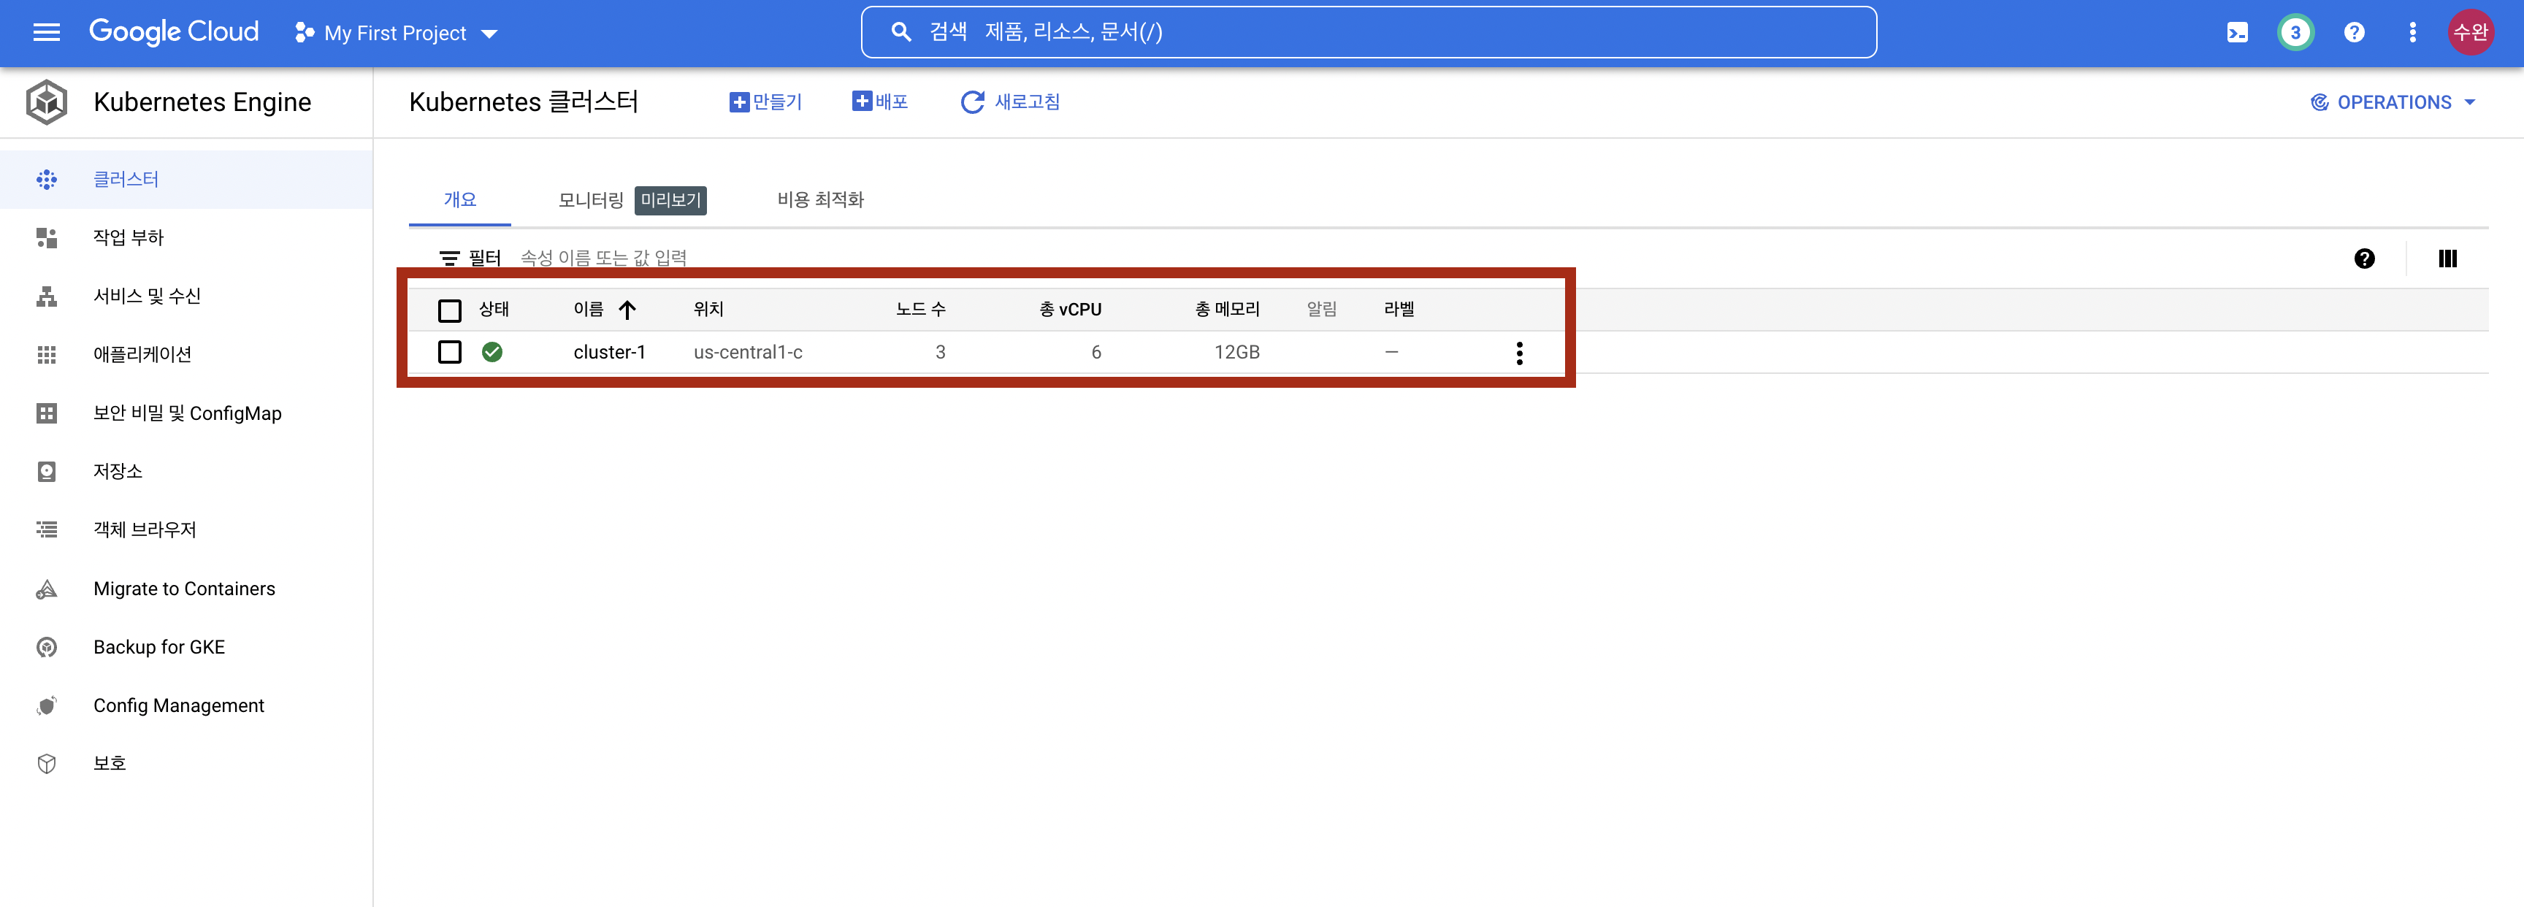
Task: Click 새로고침 to refresh clusters
Action: pyautogui.click(x=1010, y=102)
